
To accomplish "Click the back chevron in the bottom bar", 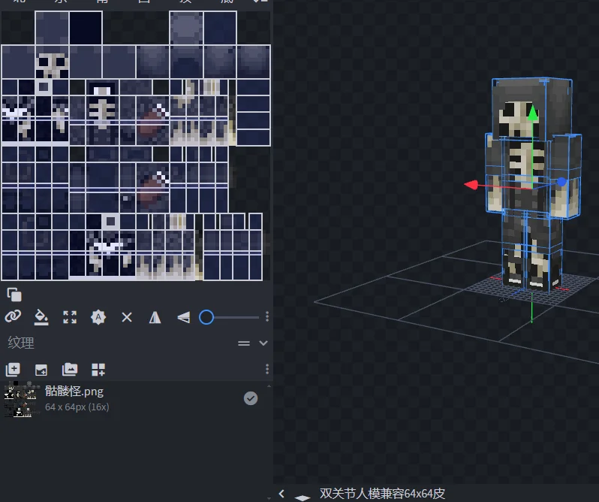I will [x=281, y=494].
